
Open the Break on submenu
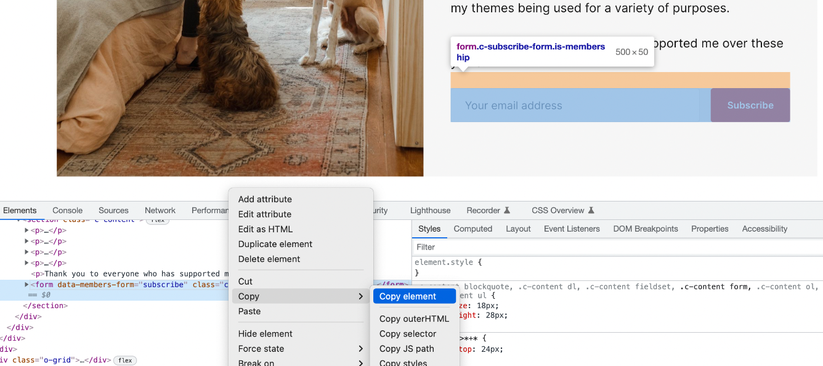[301, 362]
